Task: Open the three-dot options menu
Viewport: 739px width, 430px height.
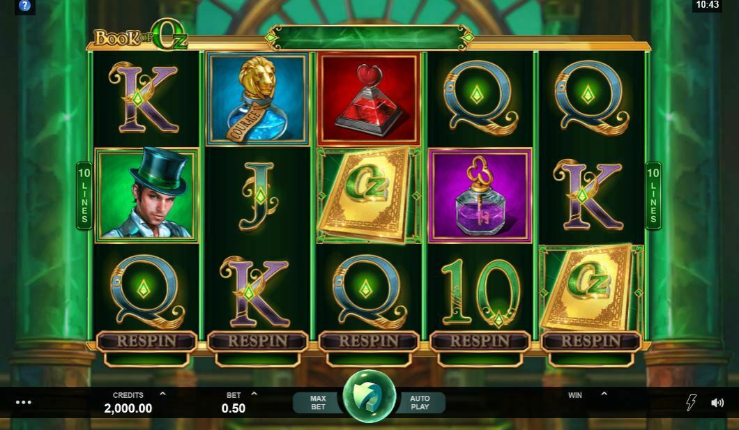Action: (x=24, y=402)
